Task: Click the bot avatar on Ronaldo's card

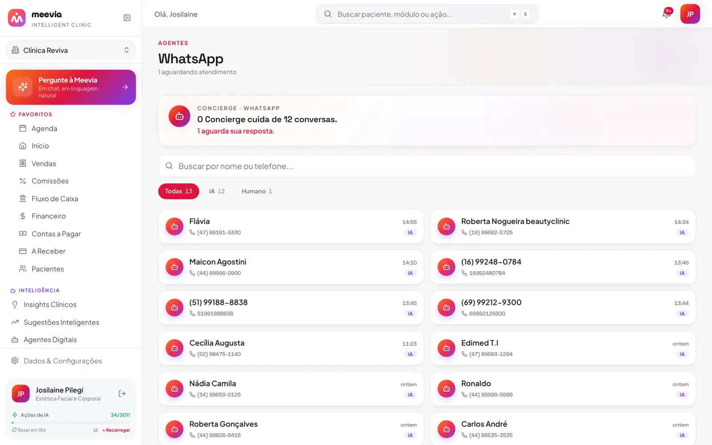Action: coord(446,388)
